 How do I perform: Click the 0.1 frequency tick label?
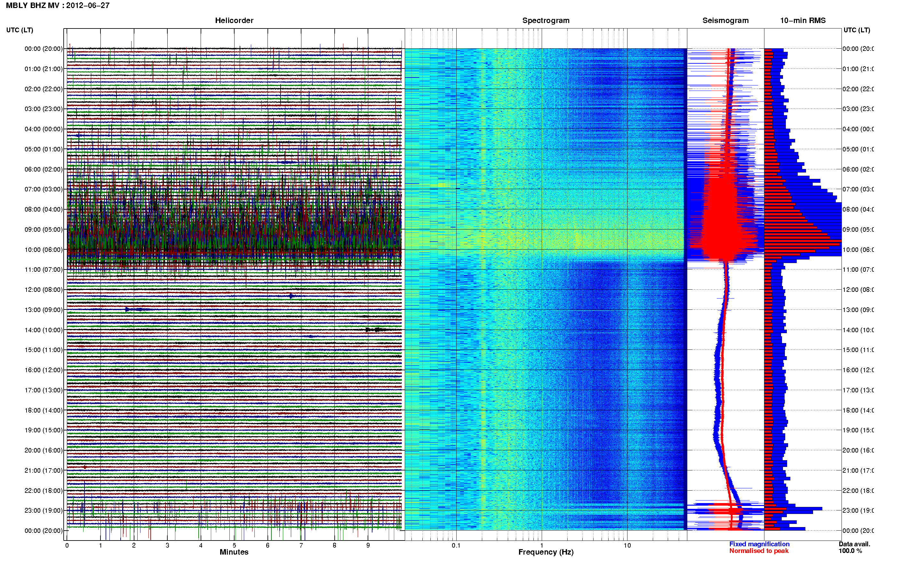coord(456,545)
